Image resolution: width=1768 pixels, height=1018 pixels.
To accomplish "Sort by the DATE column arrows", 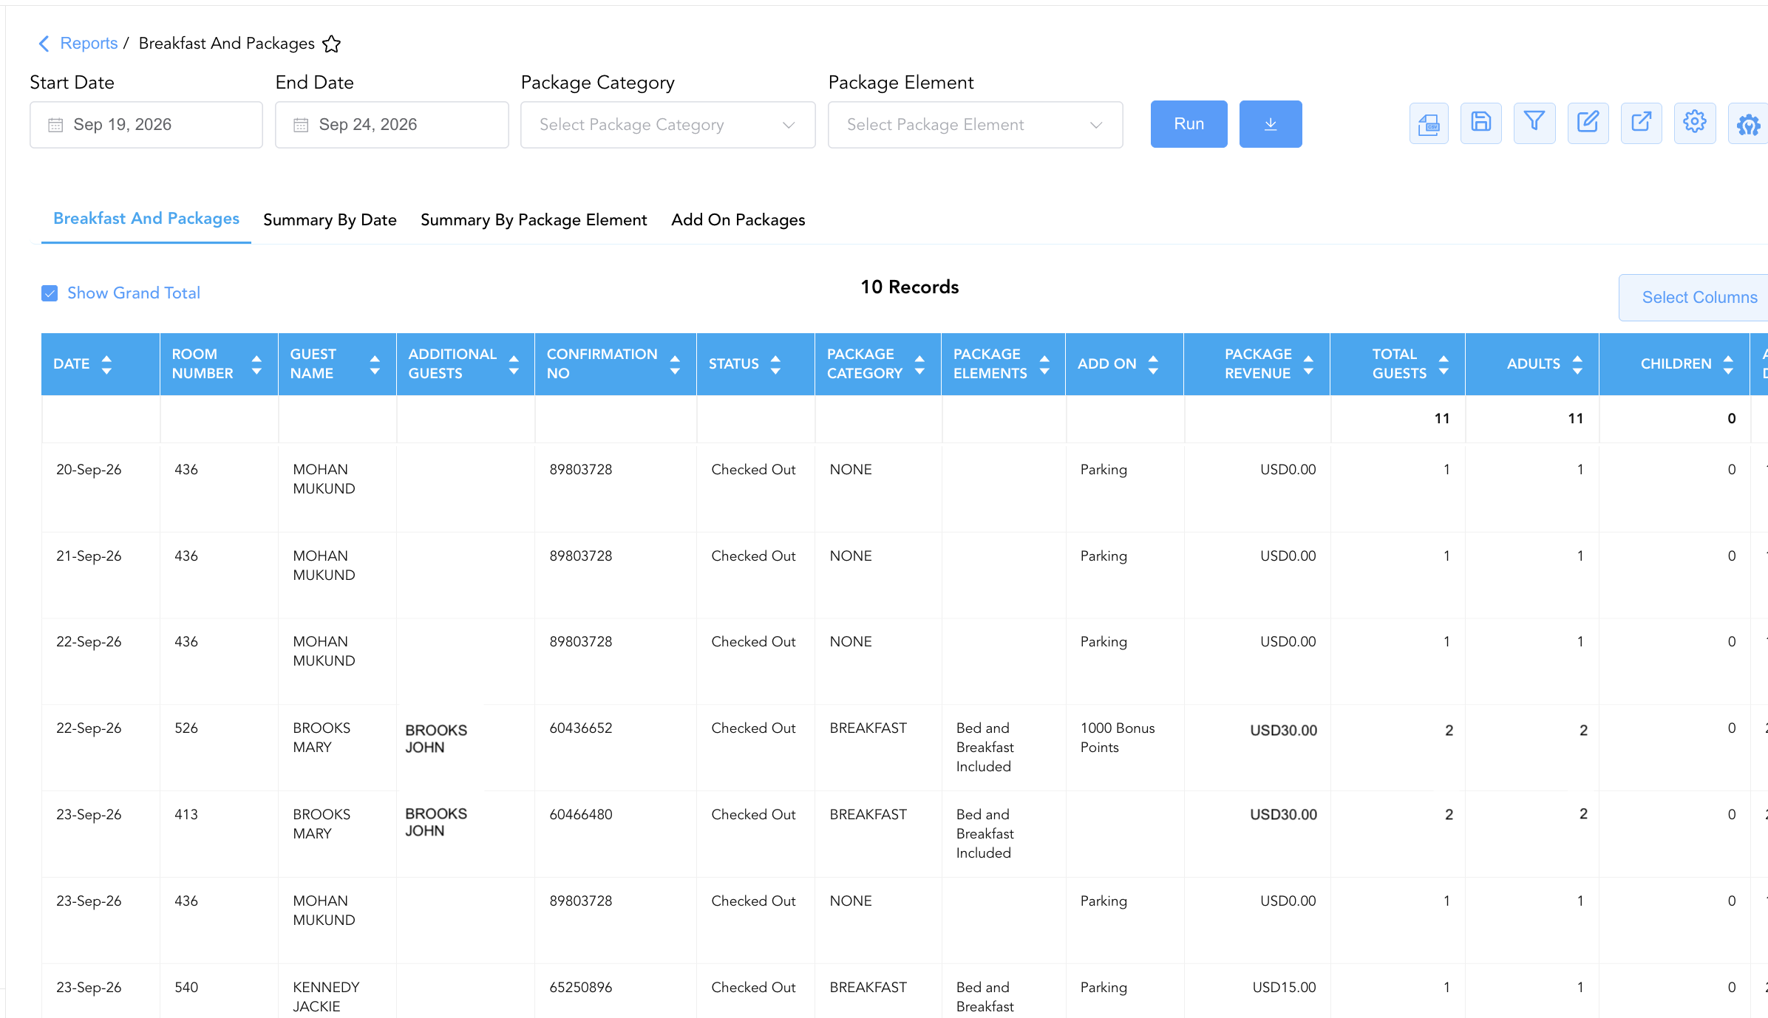I will (106, 364).
